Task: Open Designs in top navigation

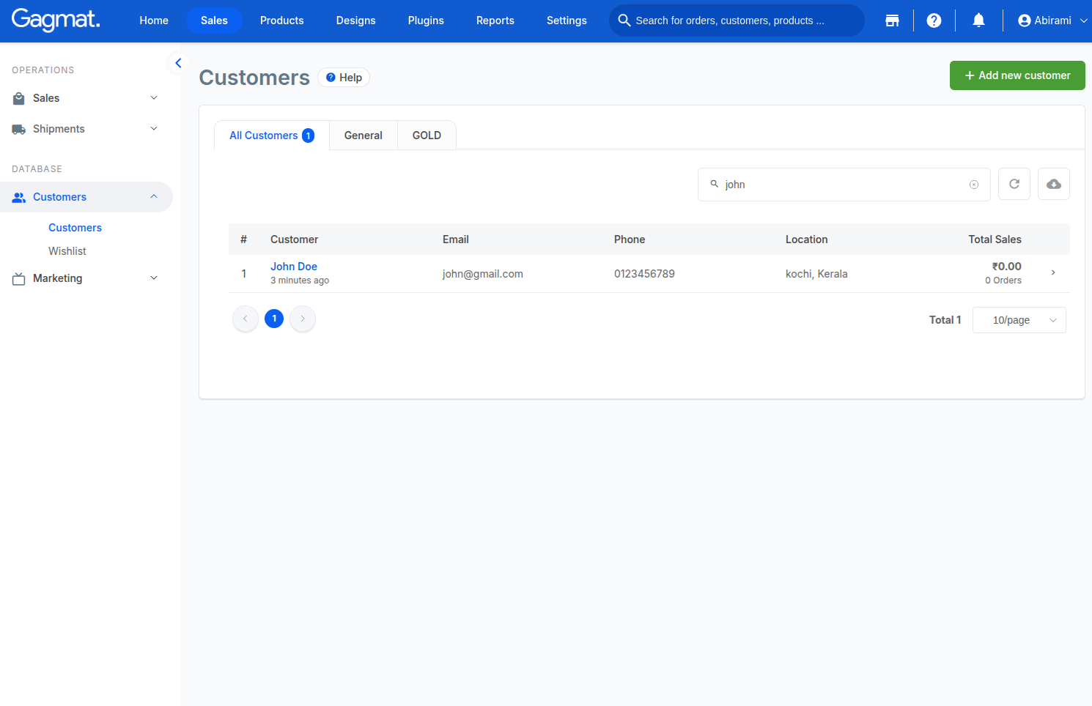Action: pos(356,21)
